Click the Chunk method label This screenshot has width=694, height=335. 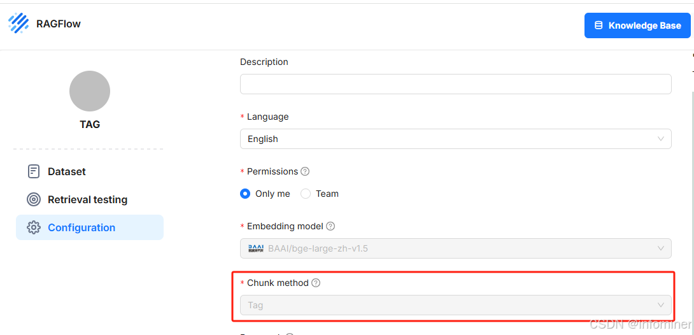(278, 283)
